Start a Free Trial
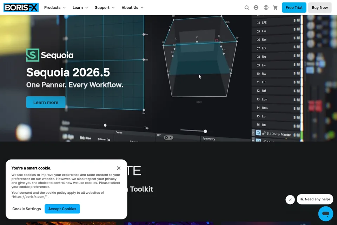The image size is (337, 225). click(294, 7)
